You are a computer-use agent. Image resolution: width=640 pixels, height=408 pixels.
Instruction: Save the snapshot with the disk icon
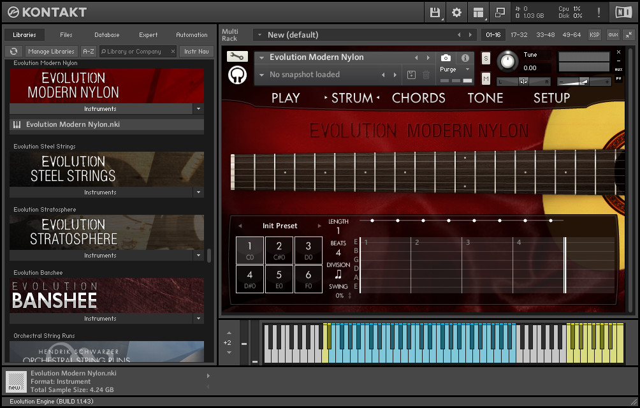coord(411,75)
